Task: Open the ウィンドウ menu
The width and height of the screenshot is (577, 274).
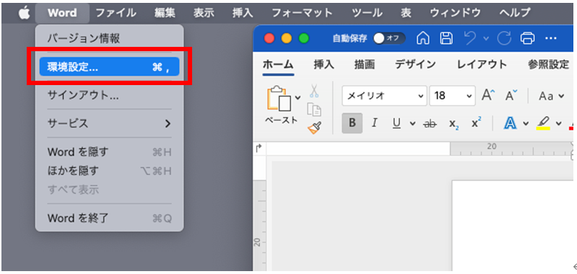Action: click(x=456, y=13)
